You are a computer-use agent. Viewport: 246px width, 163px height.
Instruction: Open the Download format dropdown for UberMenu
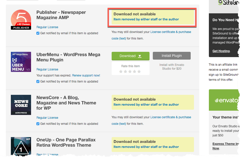click(x=140, y=56)
